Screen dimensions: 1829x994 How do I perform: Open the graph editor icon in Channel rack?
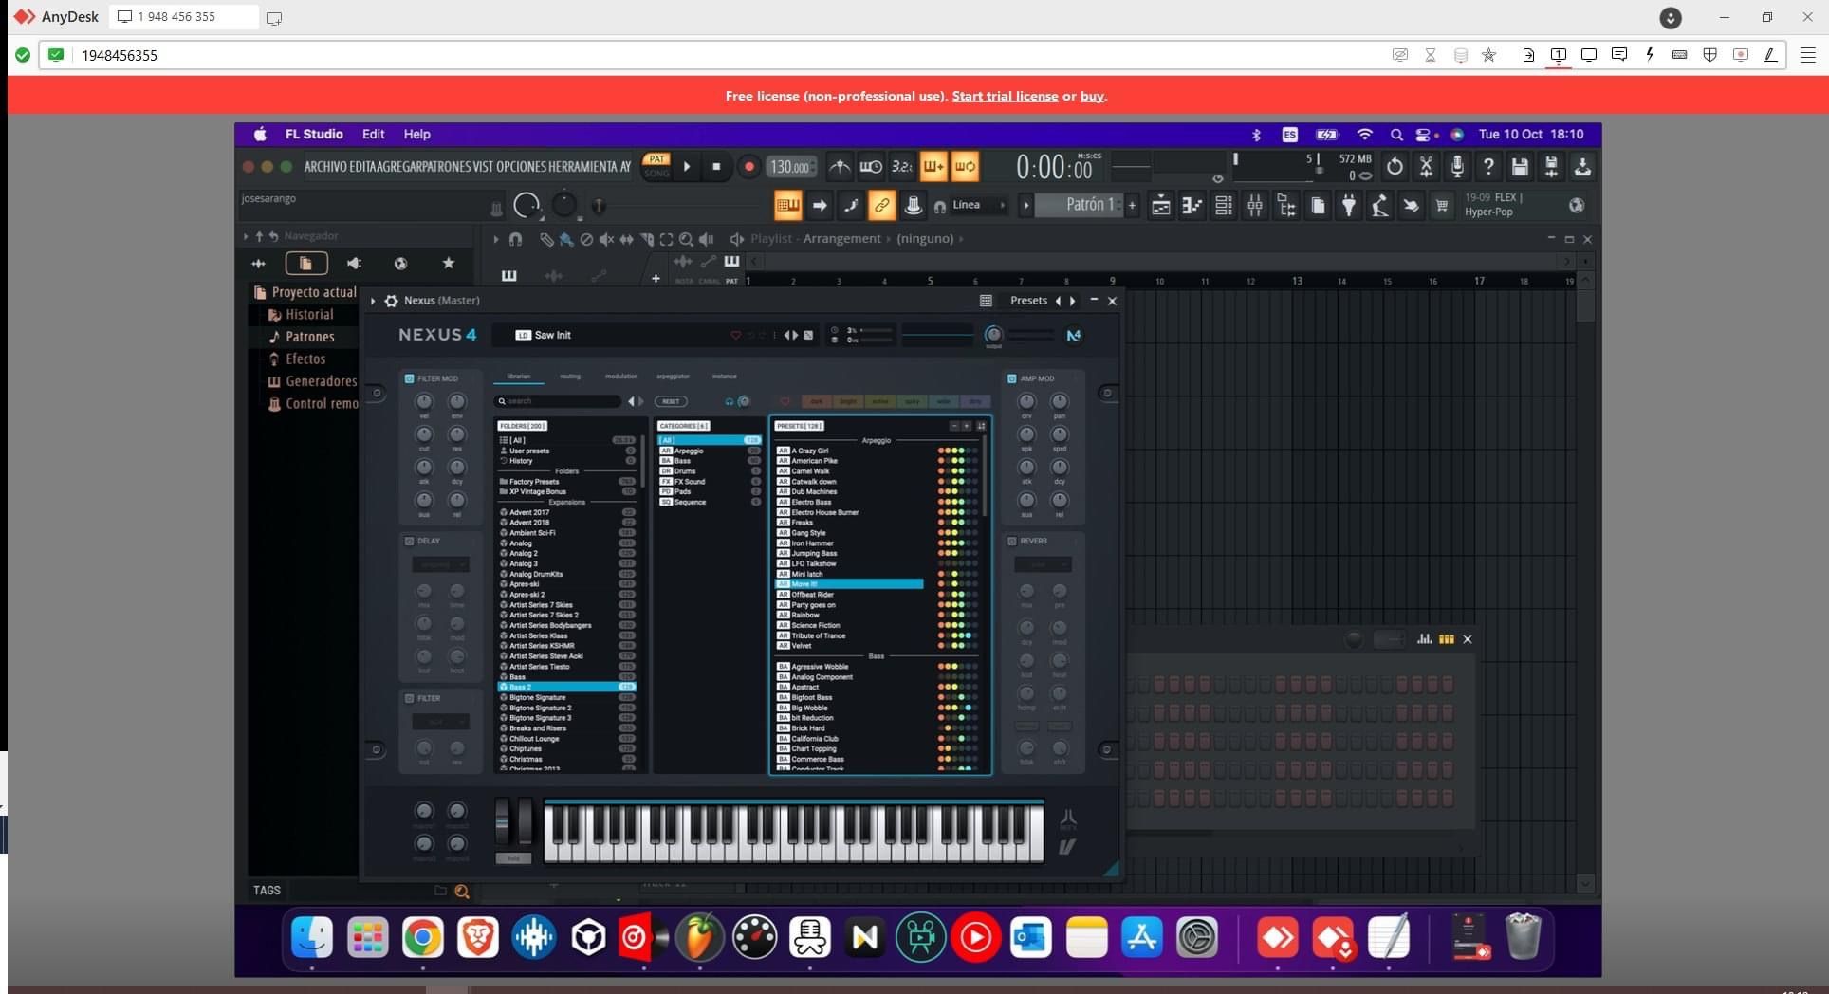pos(1424,639)
